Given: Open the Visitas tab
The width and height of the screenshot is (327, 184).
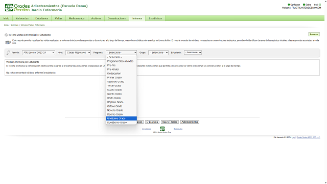Looking at the screenshot, I should (x=58, y=18).
